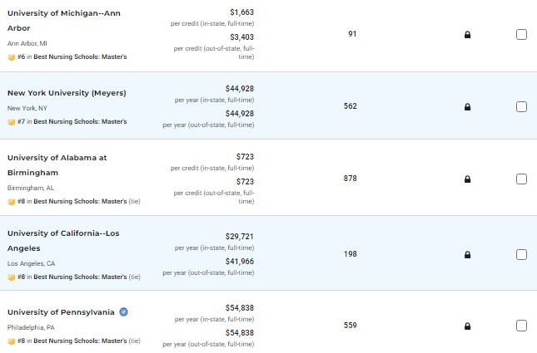The image size is (537, 353).
Task: Click lock icon in University of Pennsylvania row
Action: (x=467, y=326)
